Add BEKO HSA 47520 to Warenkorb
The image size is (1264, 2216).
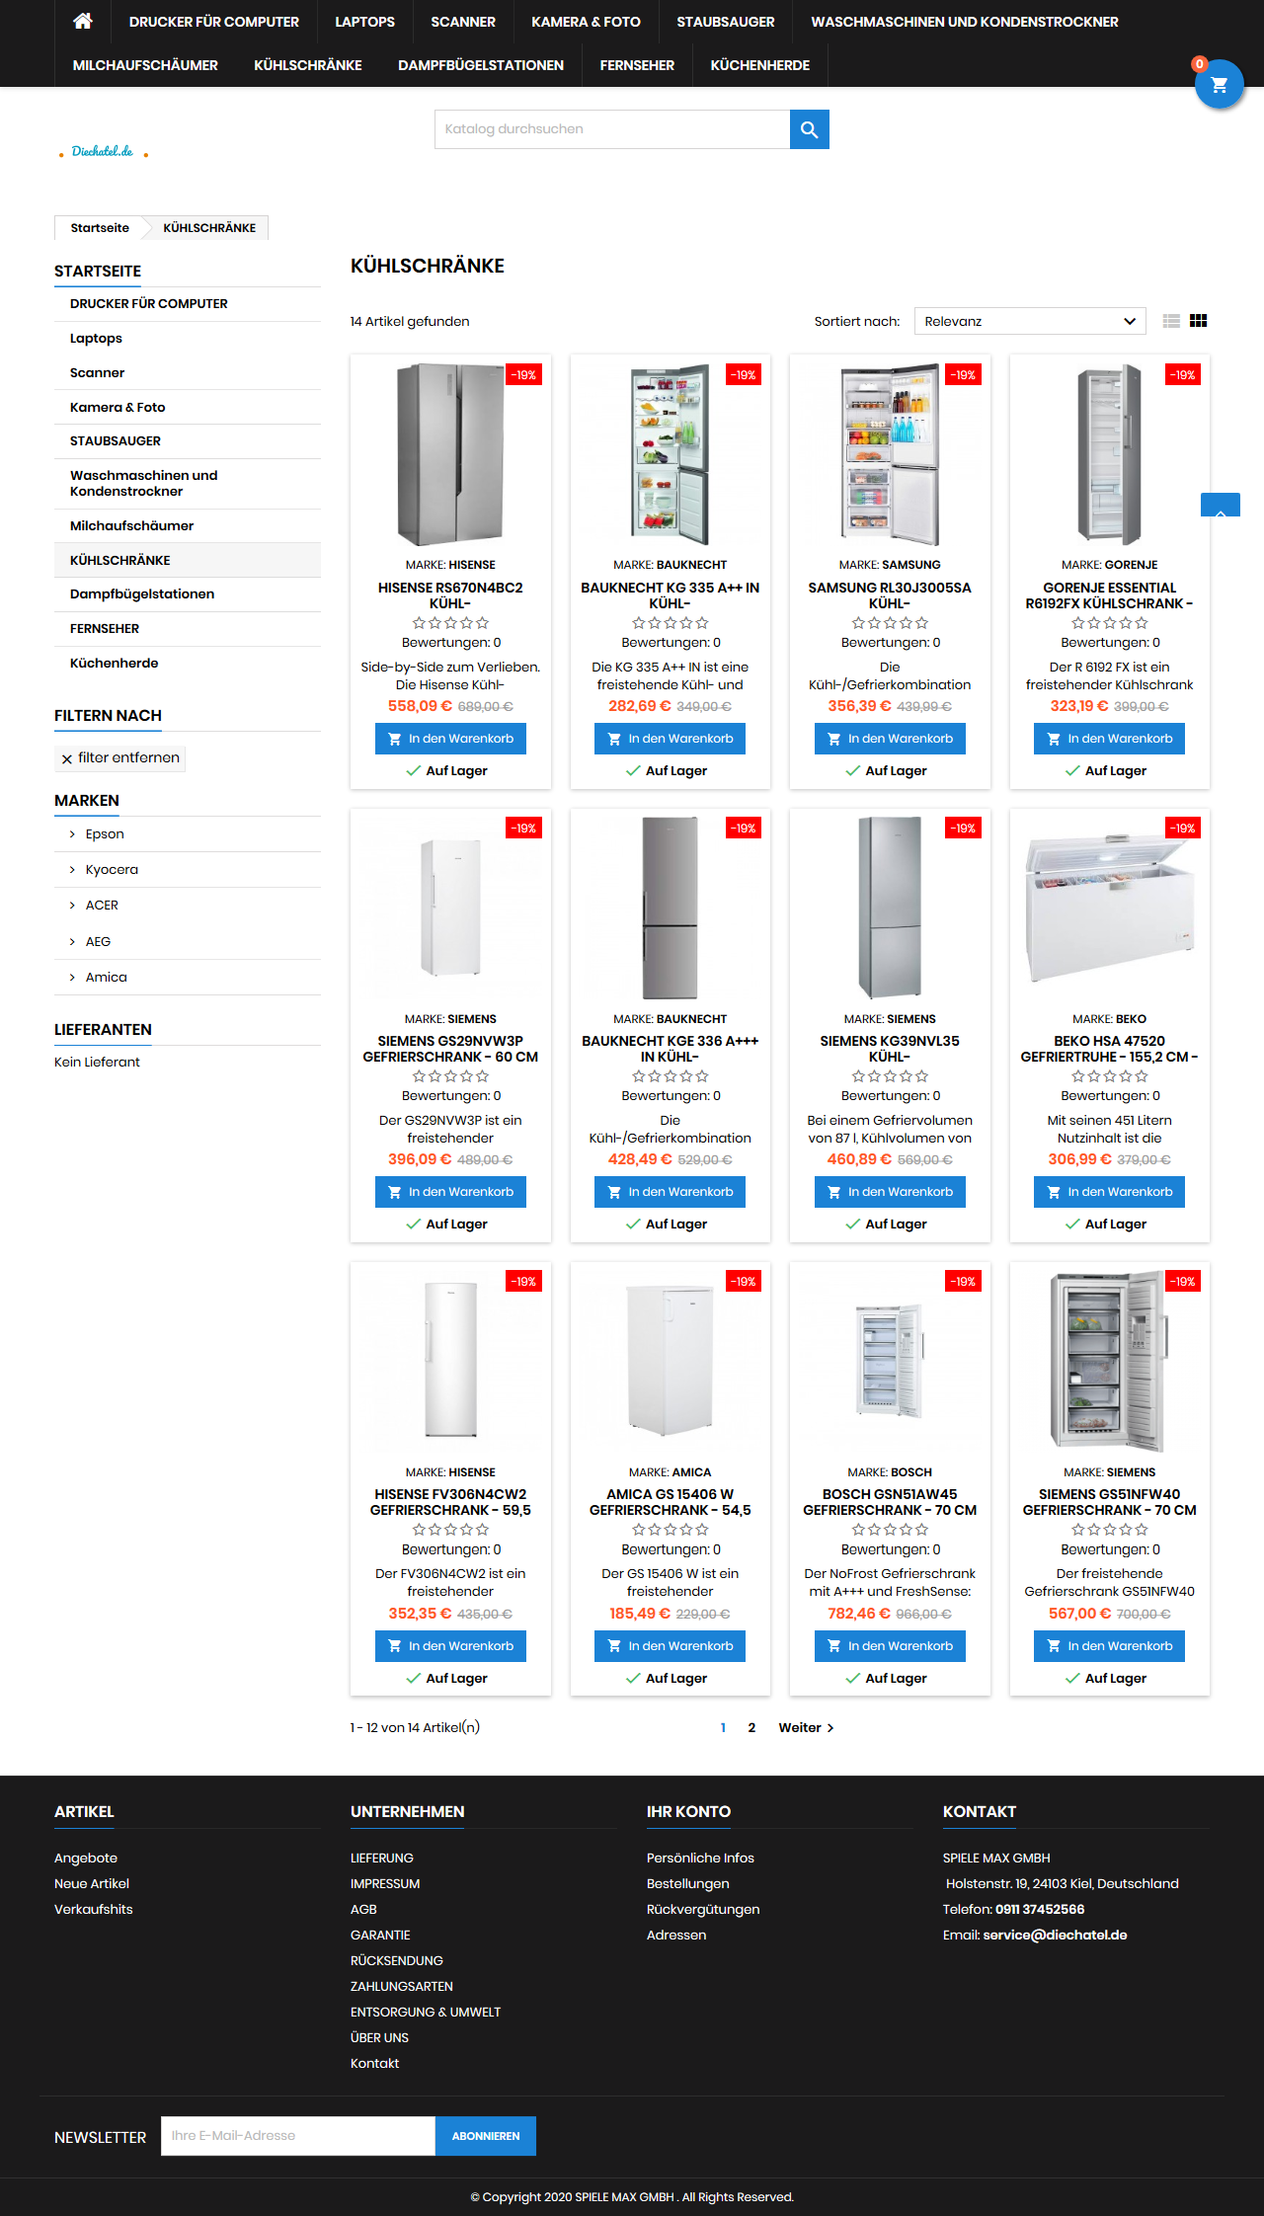click(x=1109, y=1192)
